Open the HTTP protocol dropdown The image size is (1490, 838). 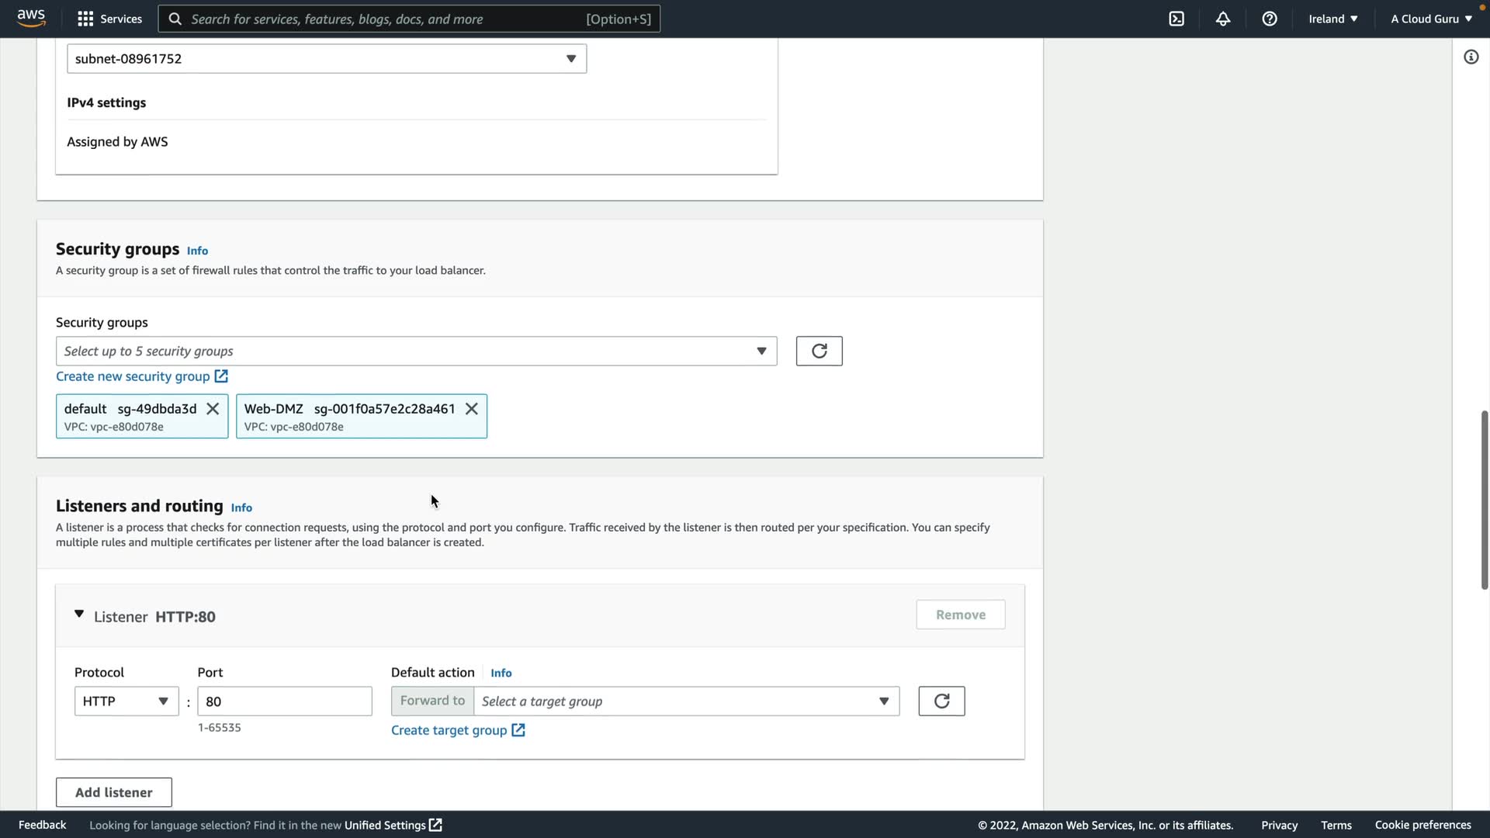(x=126, y=701)
